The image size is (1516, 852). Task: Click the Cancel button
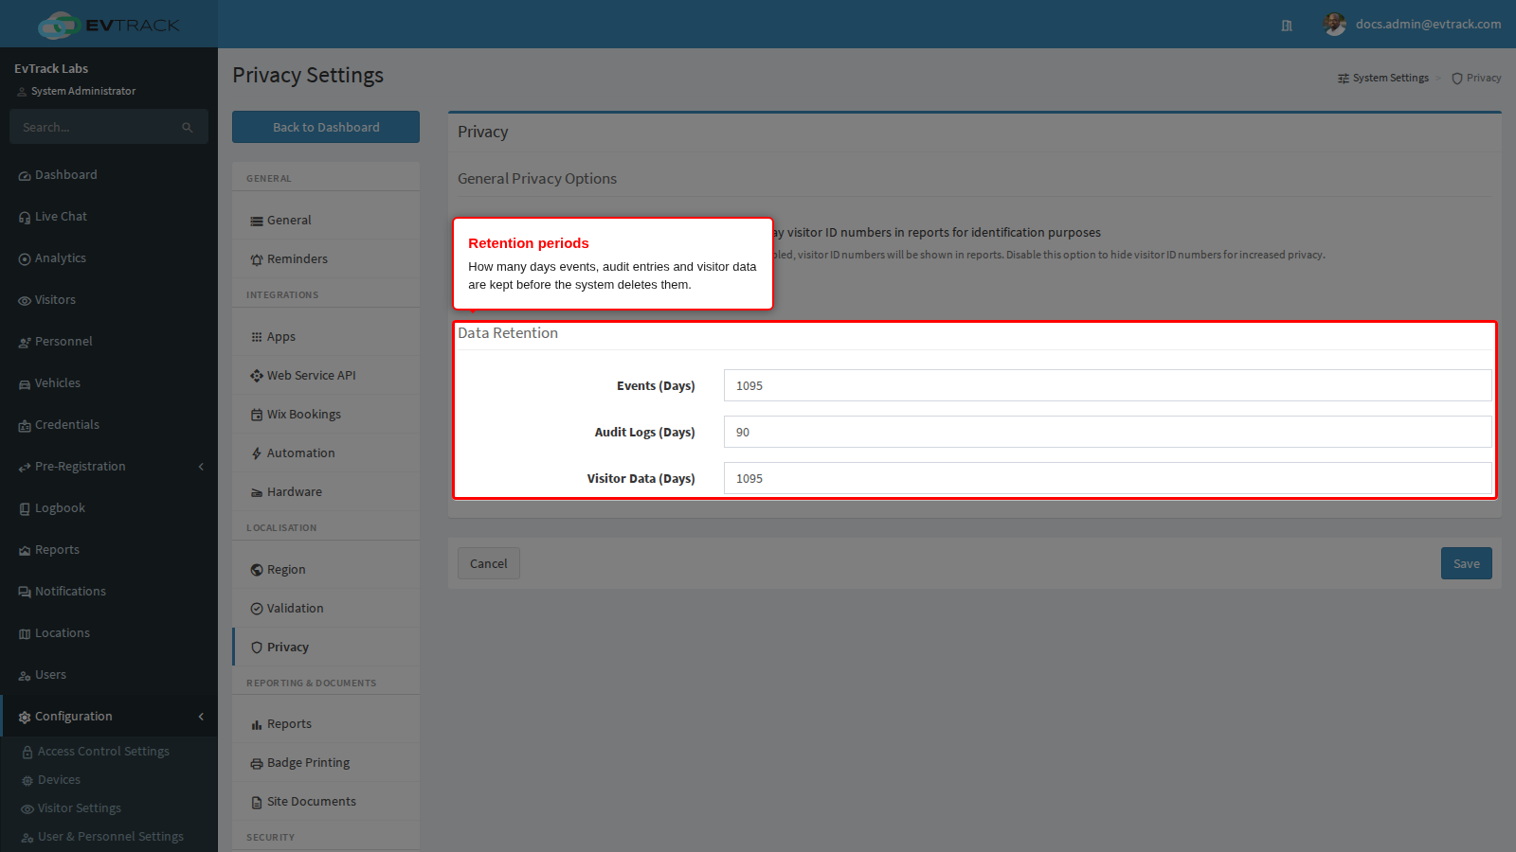tap(489, 563)
